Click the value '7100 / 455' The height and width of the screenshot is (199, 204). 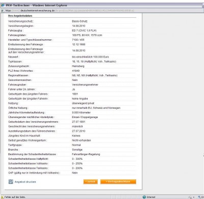(78, 40)
